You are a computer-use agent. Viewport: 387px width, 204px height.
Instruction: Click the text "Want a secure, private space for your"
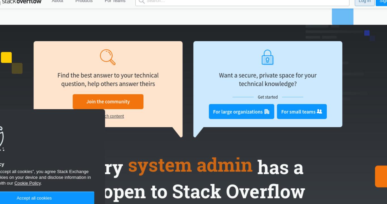[x=268, y=75]
